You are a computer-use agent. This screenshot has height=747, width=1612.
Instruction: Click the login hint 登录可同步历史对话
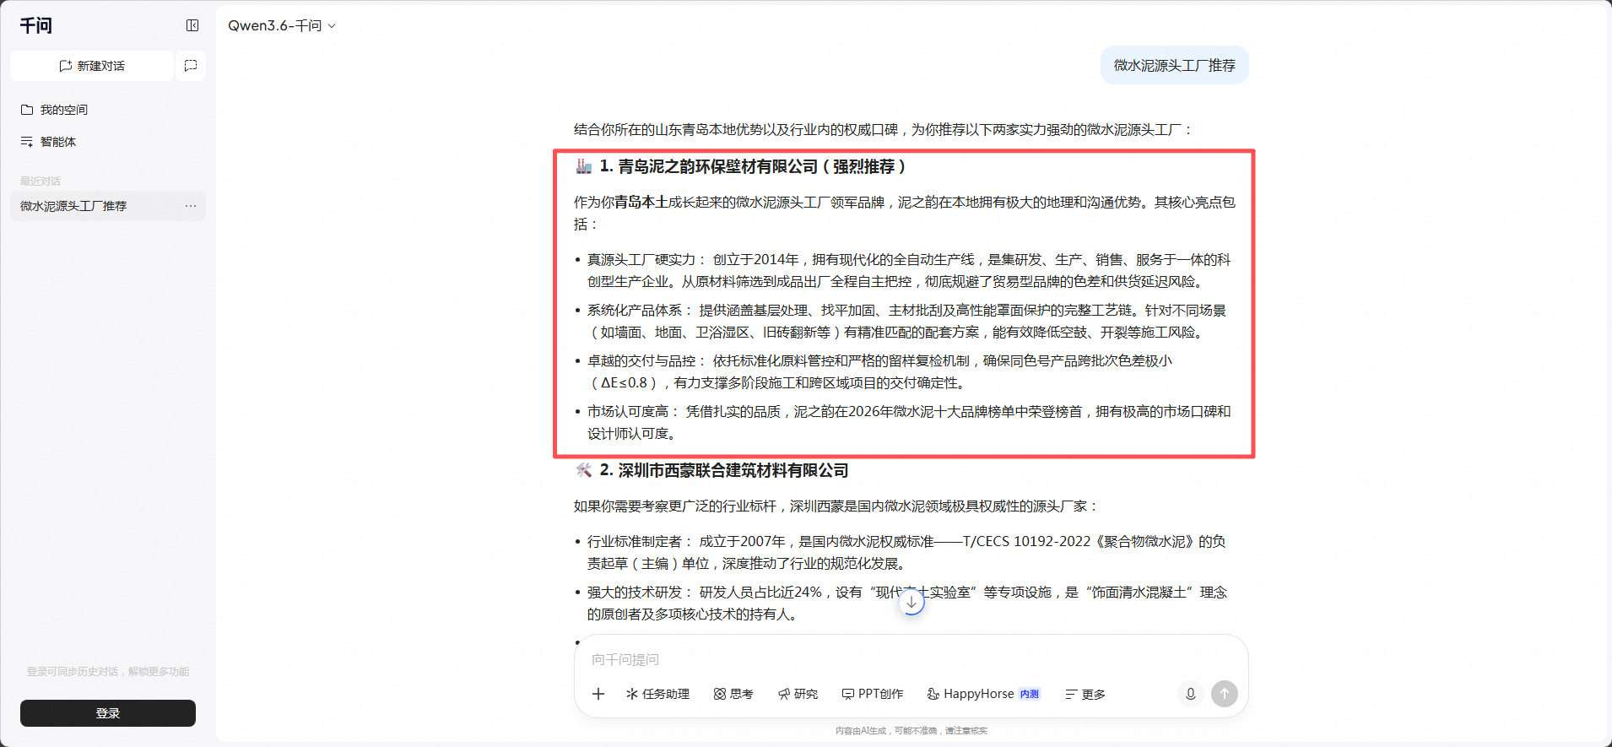pos(108,672)
